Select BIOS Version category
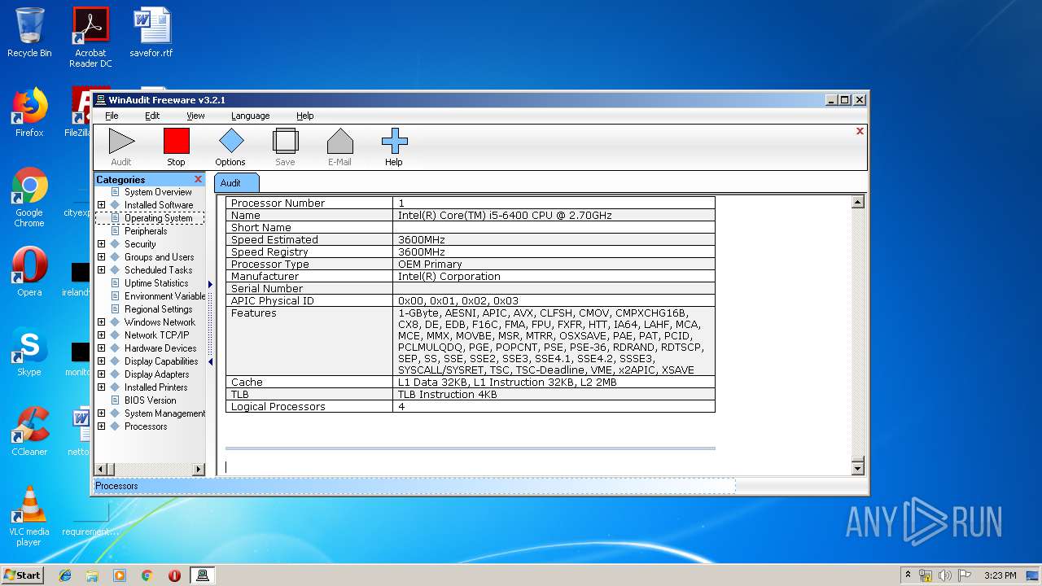Viewport: 1042px width, 586px height. point(150,400)
